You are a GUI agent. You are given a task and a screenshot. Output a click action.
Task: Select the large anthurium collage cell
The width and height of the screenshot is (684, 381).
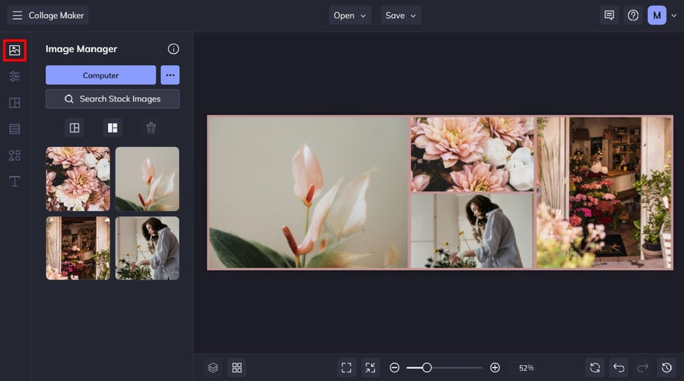pos(309,192)
